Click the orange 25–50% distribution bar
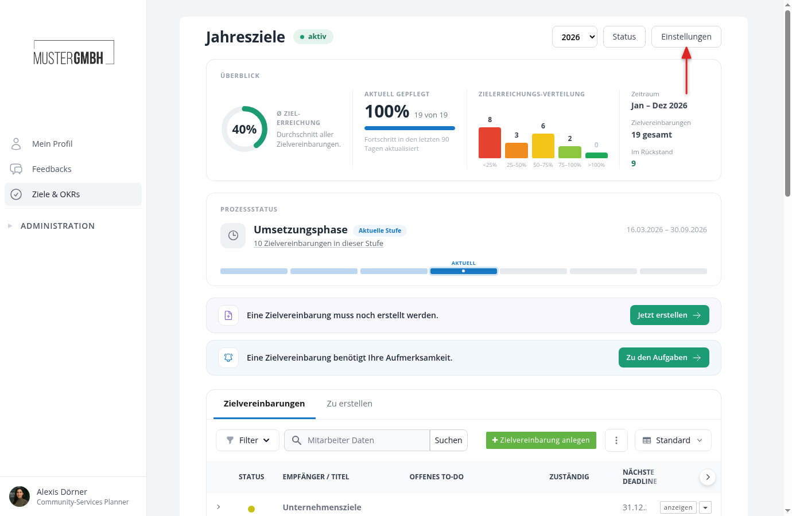792x516 pixels. coord(517,150)
